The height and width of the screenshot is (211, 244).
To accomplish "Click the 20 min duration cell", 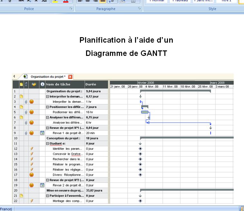I will pos(96,133).
